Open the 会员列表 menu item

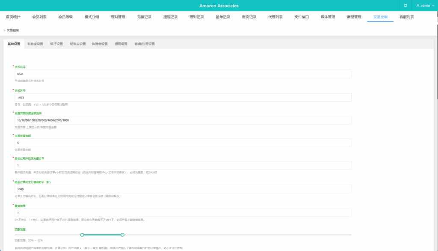tap(41, 17)
